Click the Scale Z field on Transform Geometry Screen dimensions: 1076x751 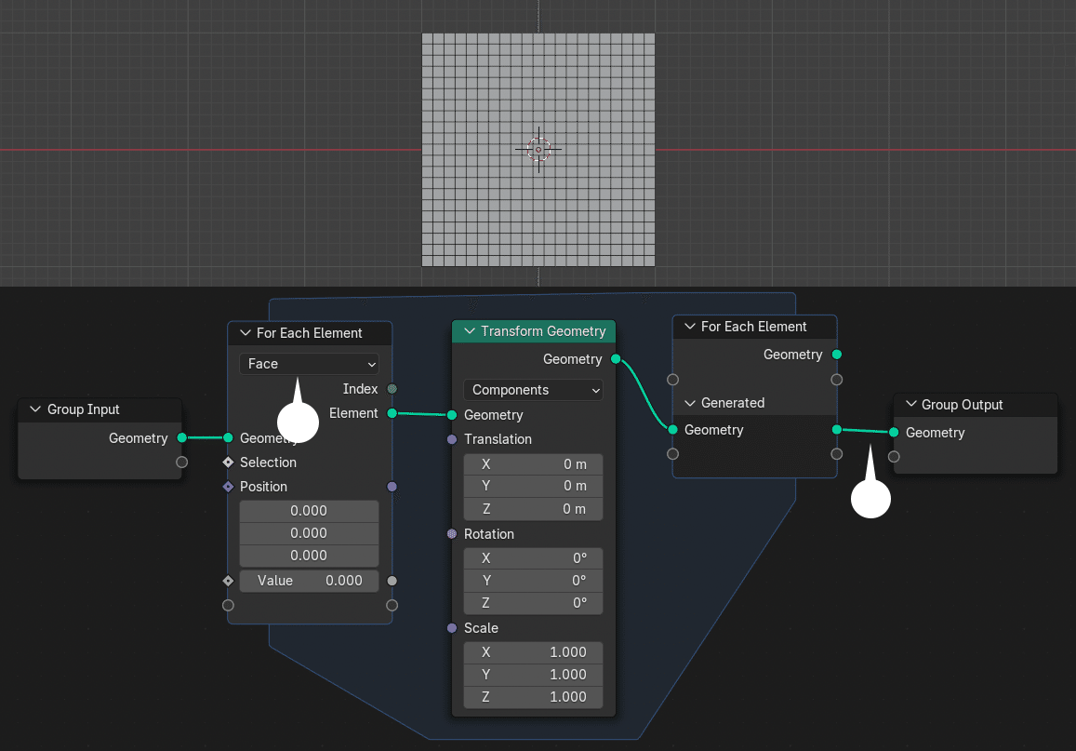[x=532, y=696]
